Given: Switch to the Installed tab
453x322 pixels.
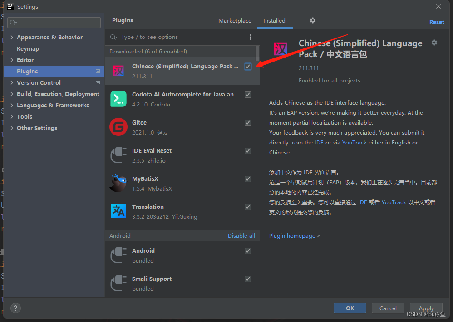Looking at the screenshot, I should (274, 21).
